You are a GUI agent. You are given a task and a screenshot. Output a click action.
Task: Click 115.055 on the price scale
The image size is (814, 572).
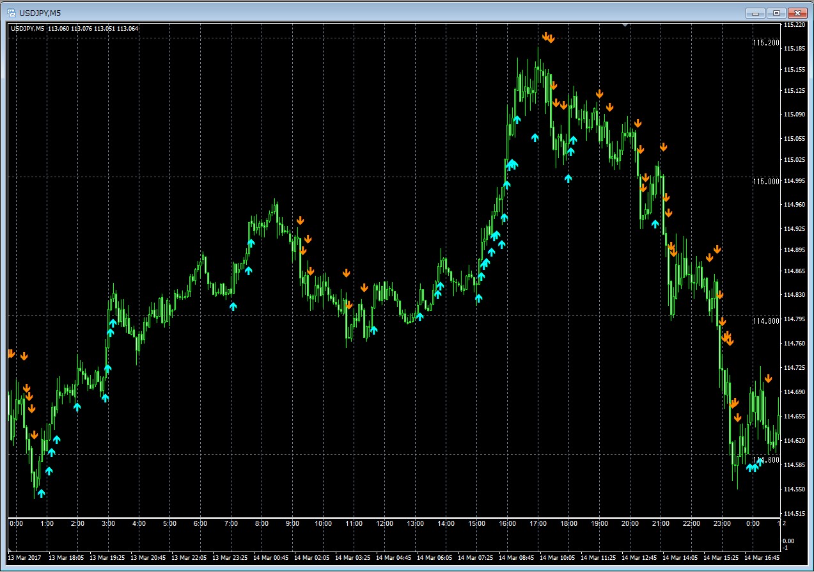pos(795,138)
